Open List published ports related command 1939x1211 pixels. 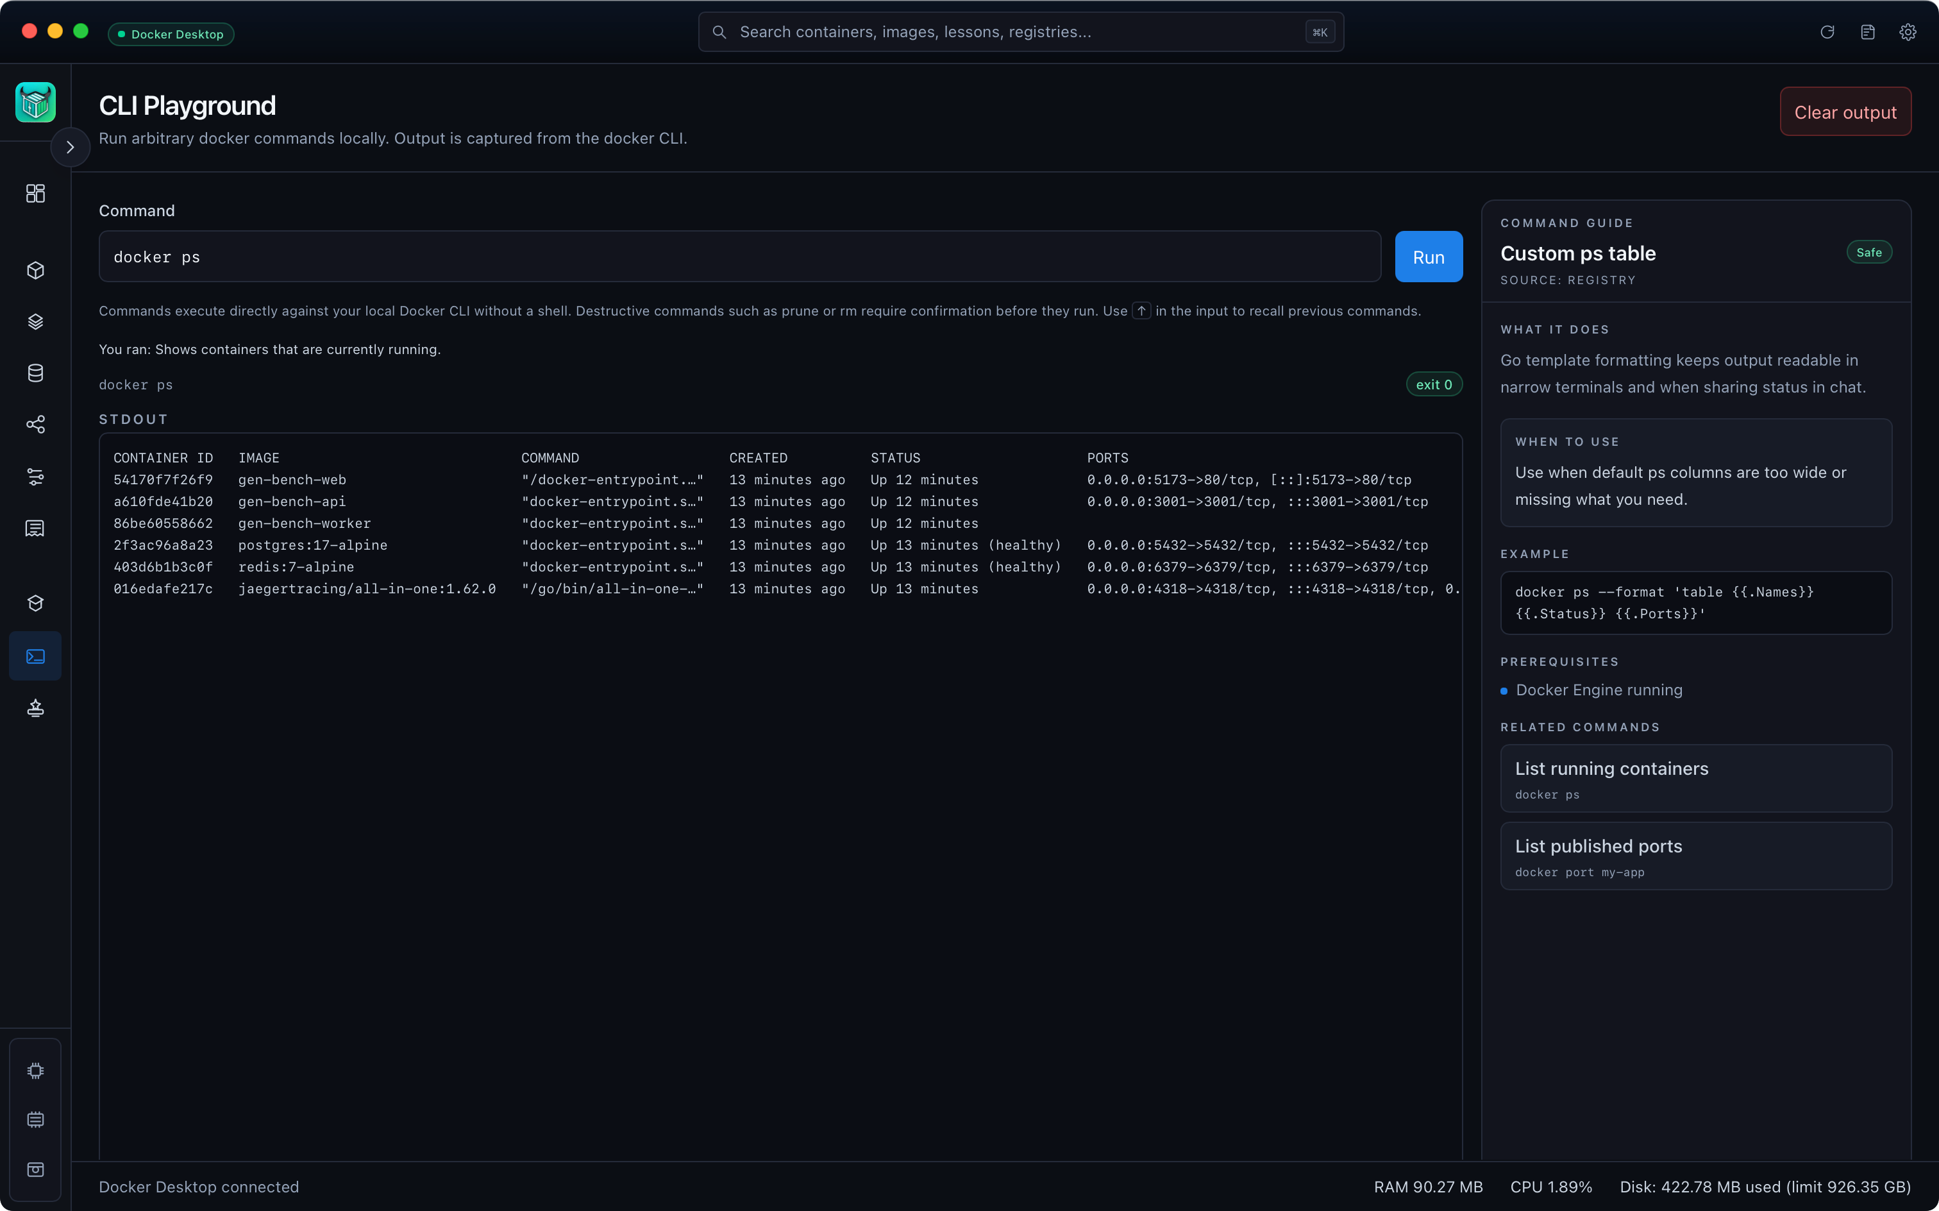coord(1695,856)
